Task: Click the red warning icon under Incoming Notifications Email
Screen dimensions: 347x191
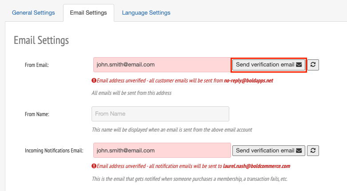Action: (x=94, y=166)
